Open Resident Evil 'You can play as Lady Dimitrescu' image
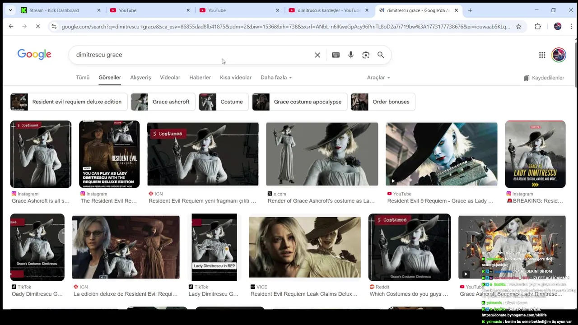The height and width of the screenshot is (325, 578). (109, 154)
